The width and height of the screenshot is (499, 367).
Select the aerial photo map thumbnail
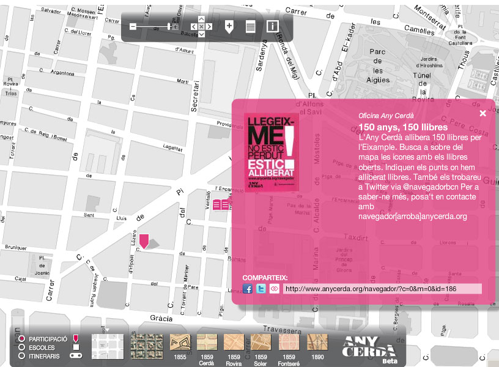click(x=147, y=346)
